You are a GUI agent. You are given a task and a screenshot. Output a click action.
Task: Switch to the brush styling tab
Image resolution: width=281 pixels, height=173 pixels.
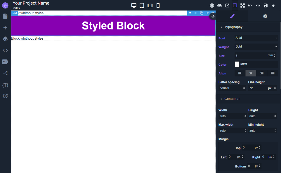coord(232,16)
